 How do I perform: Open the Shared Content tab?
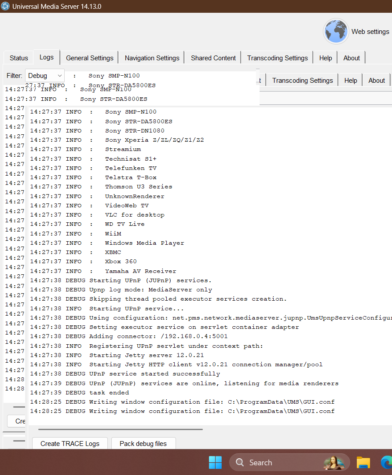213,58
